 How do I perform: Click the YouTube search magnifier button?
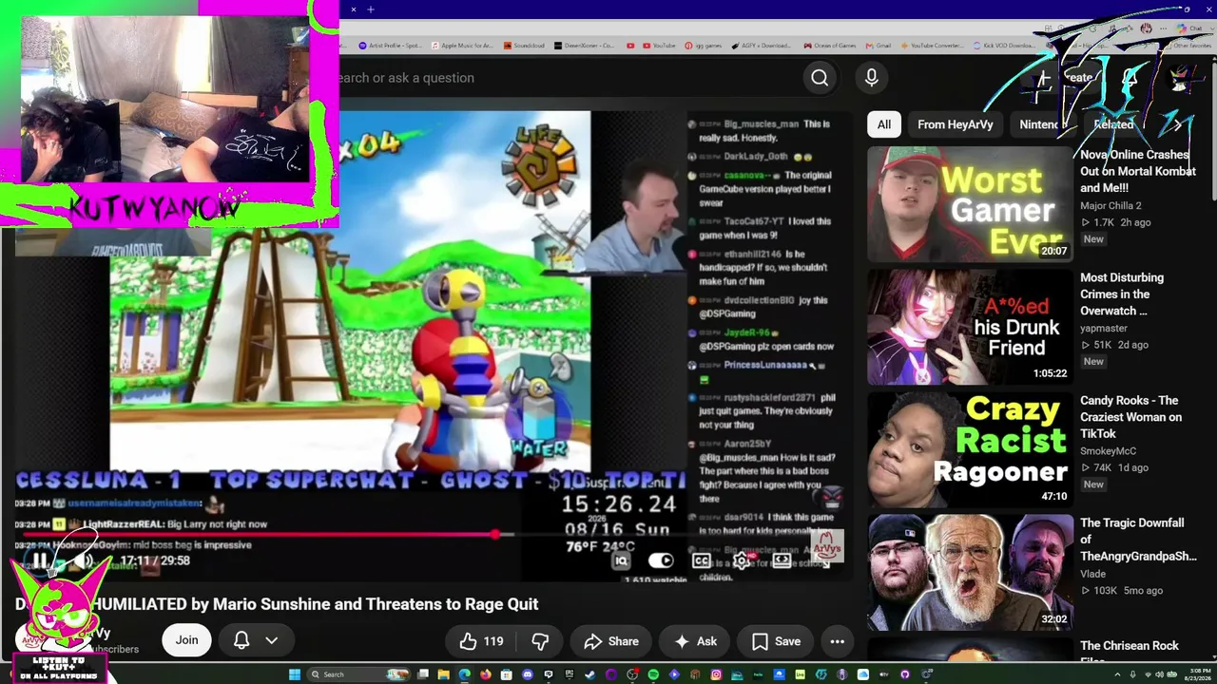pos(820,78)
